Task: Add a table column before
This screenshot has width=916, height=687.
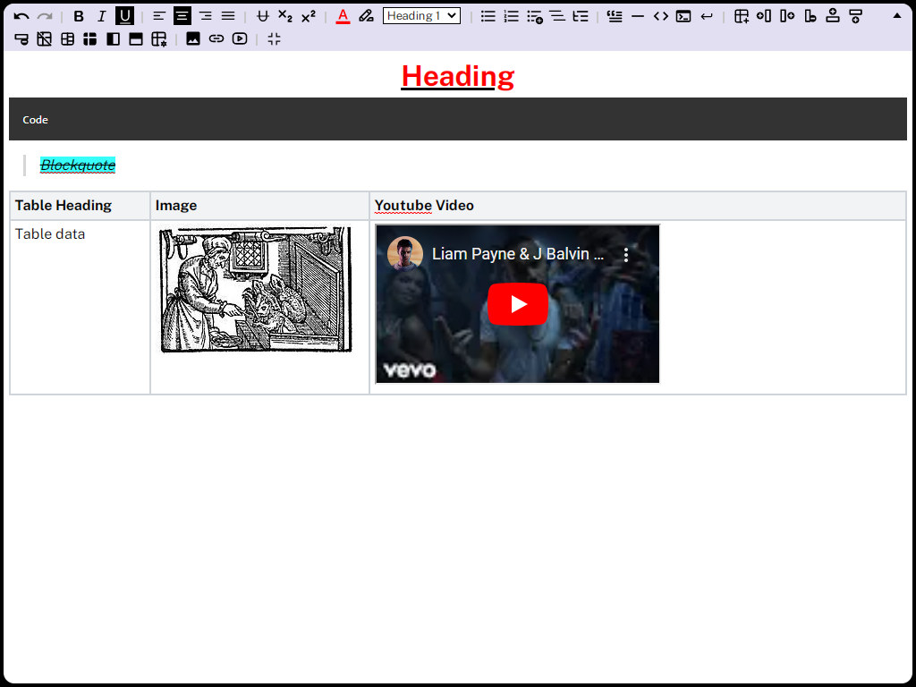Action: click(x=764, y=16)
